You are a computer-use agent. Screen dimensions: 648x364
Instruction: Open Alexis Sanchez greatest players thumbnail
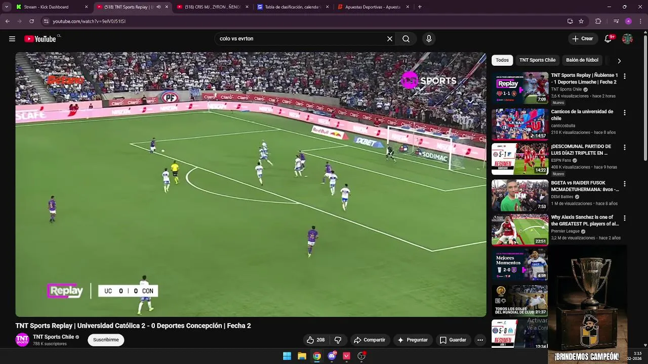tap(519, 230)
